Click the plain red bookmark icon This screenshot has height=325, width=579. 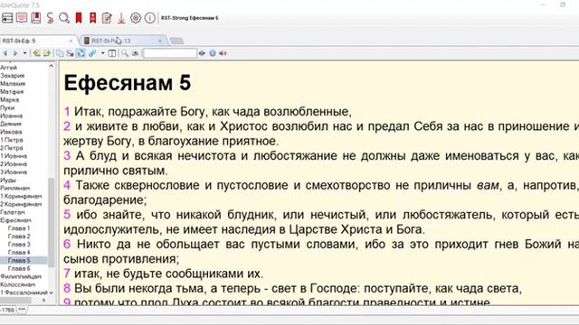79,18
